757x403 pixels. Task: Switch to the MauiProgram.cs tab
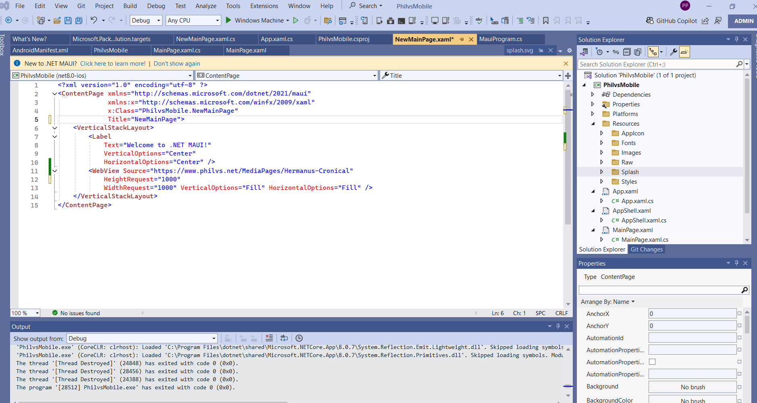(500, 39)
